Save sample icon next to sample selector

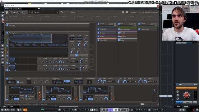(66, 45)
